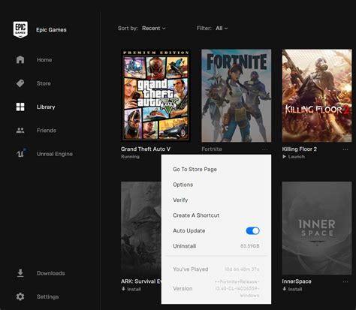Click the Auto Update menu label
The image size is (356, 310).
pyautogui.click(x=189, y=230)
